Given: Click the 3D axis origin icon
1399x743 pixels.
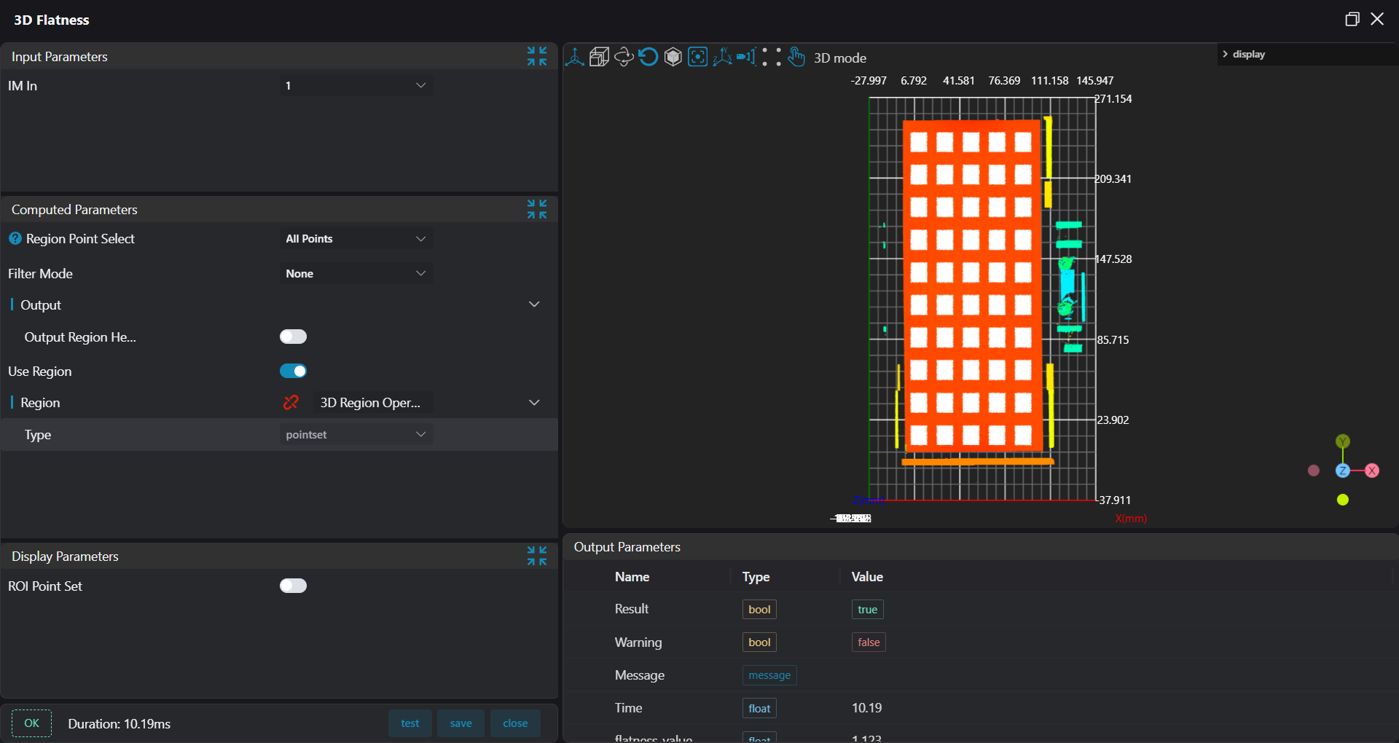Looking at the screenshot, I should click(x=574, y=58).
